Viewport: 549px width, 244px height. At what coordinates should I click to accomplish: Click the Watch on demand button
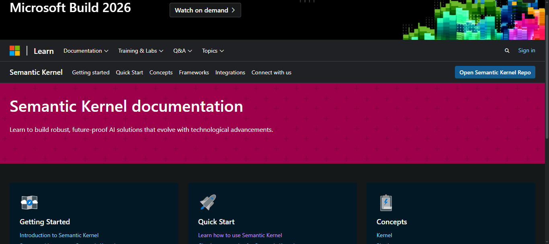point(205,10)
